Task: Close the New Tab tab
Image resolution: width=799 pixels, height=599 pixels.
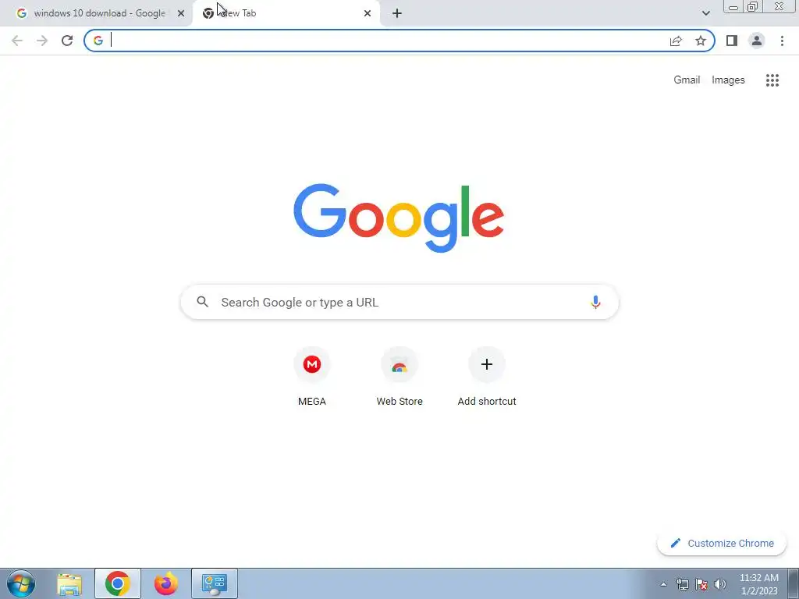Action: tap(368, 13)
